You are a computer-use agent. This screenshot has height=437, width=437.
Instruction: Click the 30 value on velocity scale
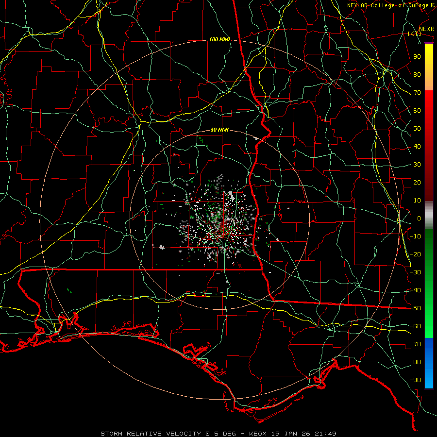point(417,165)
